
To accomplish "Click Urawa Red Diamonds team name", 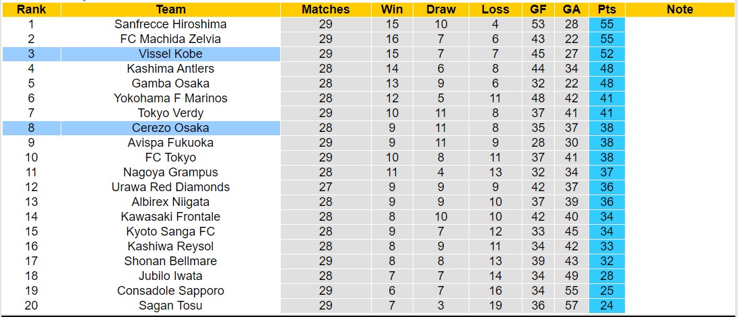I will click(170, 187).
